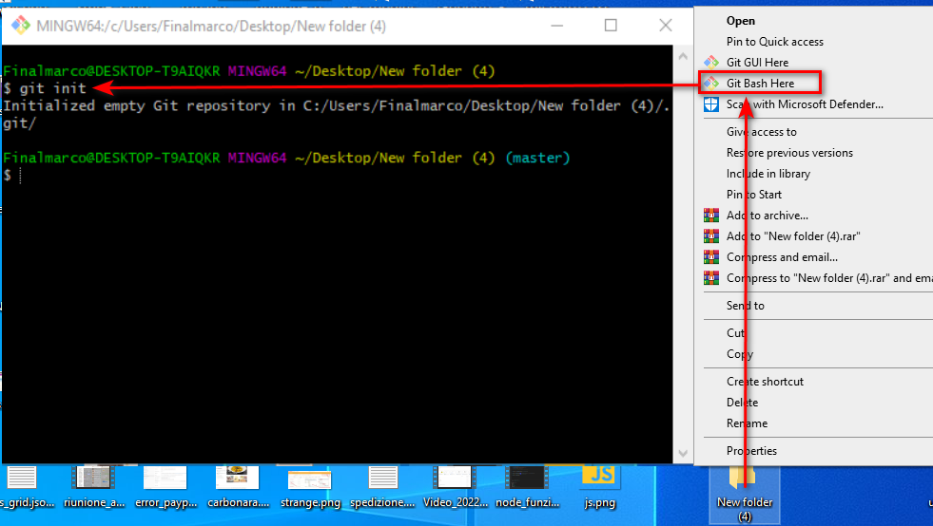Click the 'git init' command text
This screenshot has height=526, width=933.
tap(53, 88)
